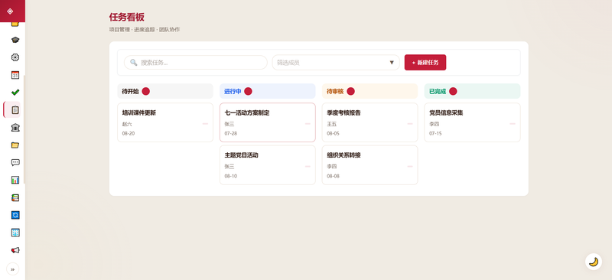Click the red count badge beside 待审核
Viewport: 612px width, 280px height.
350,91
